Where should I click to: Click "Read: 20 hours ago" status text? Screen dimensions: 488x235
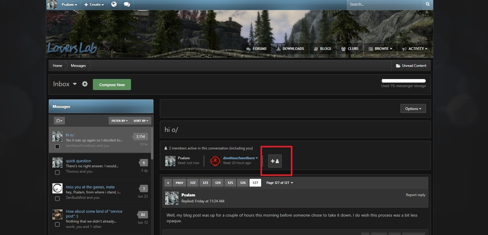pos(237,163)
